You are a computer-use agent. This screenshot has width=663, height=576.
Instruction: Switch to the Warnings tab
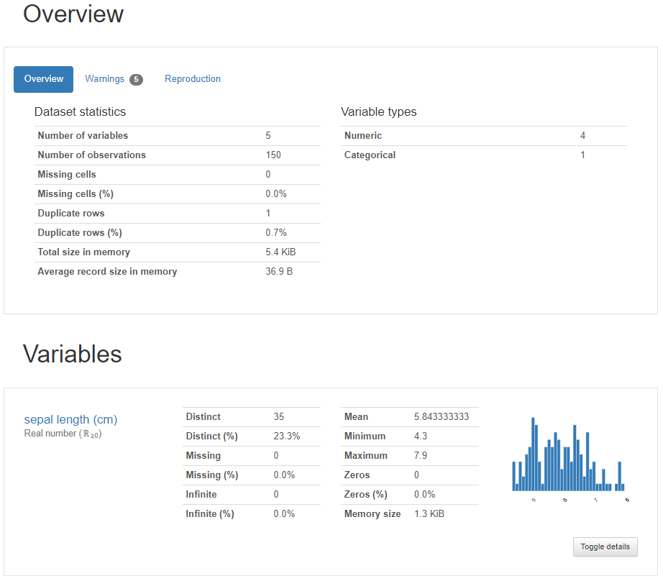pos(105,79)
